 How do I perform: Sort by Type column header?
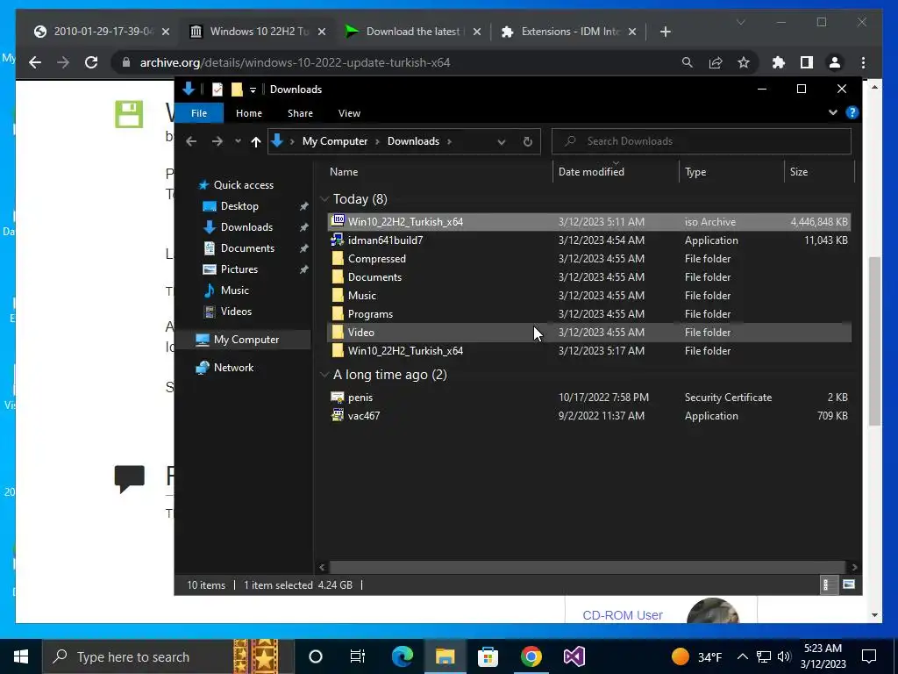point(695,172)
